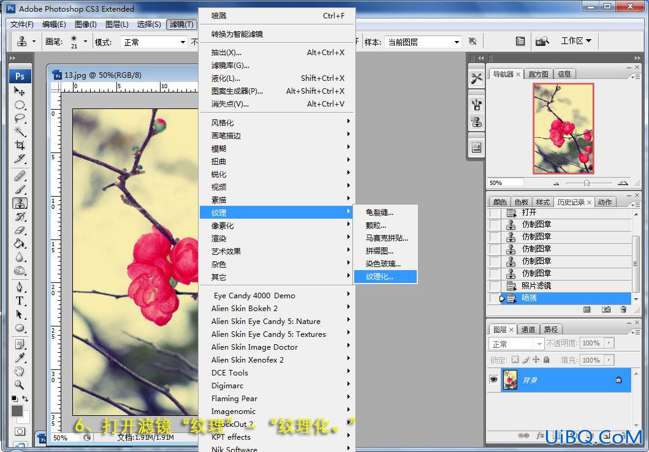Delete current state in History panel
The height and width of the screenshot is (452, 649).
tap(623, 309)
